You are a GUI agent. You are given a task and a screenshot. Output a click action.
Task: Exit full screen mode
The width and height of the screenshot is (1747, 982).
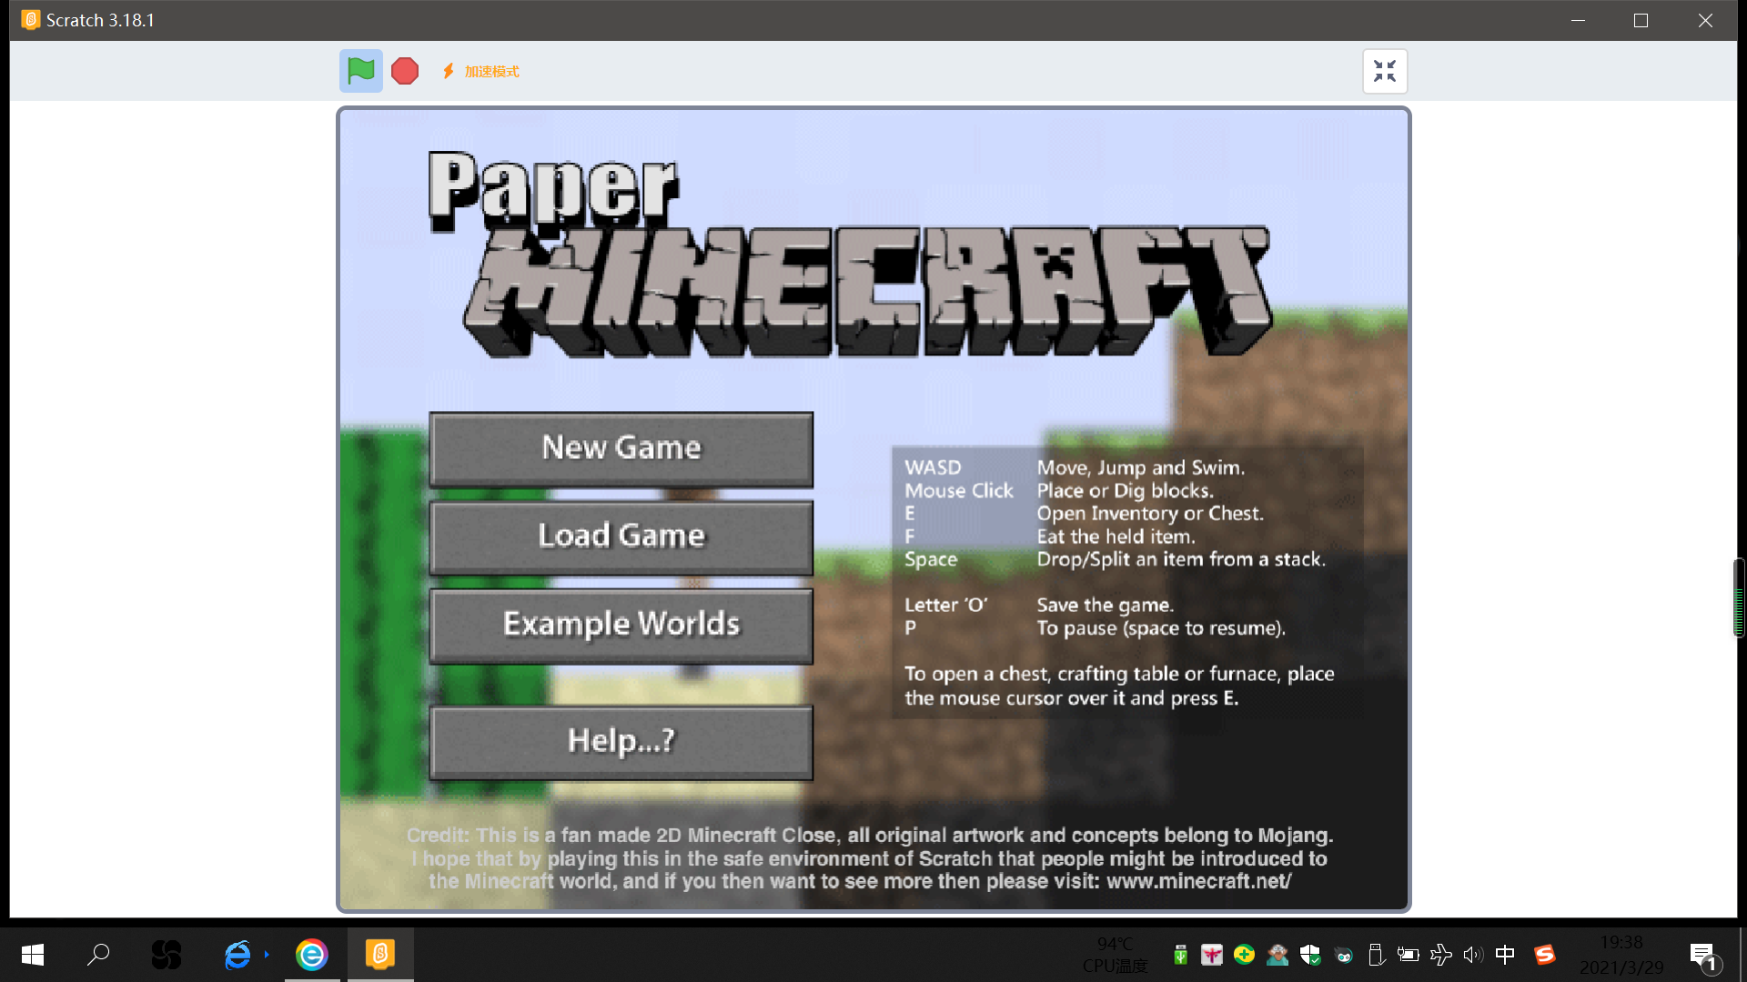1385,71
